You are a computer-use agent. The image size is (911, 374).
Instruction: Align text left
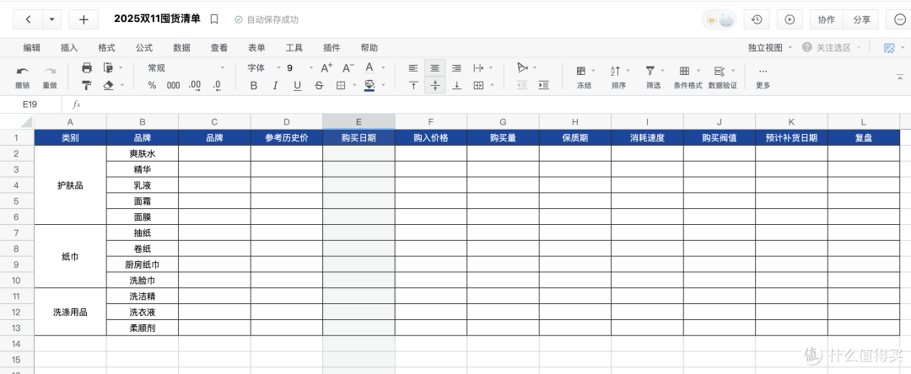click(x=413, y=68)
